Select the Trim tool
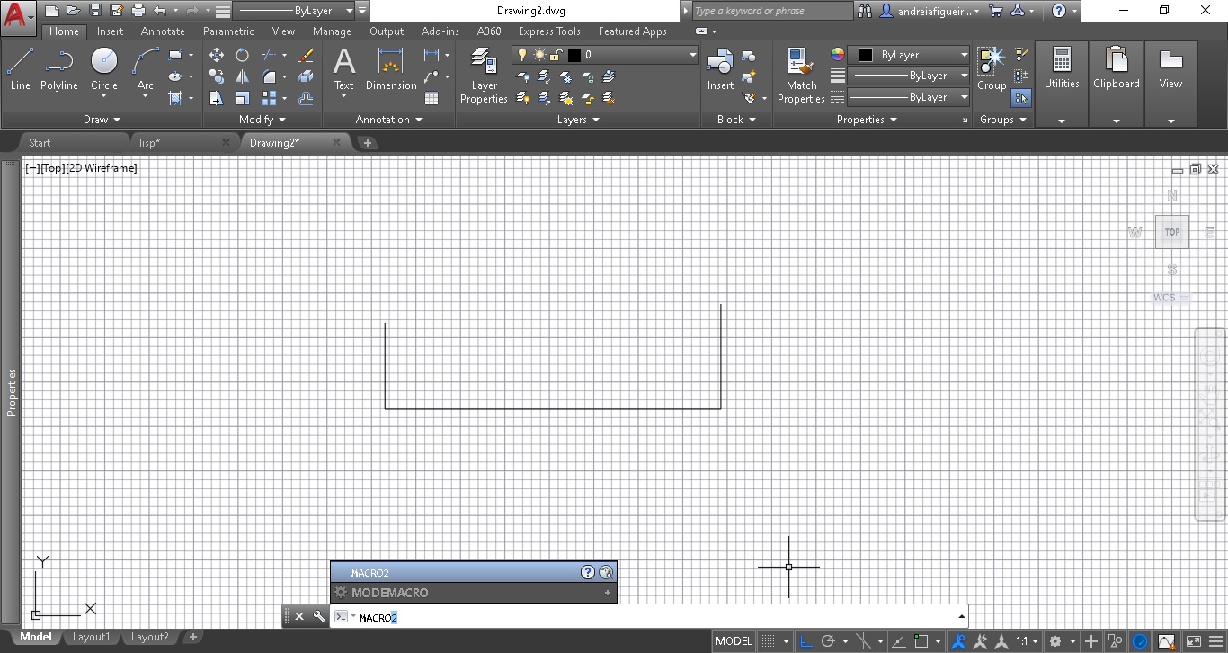The image size is (1228, 653). (x=269, y=55)
